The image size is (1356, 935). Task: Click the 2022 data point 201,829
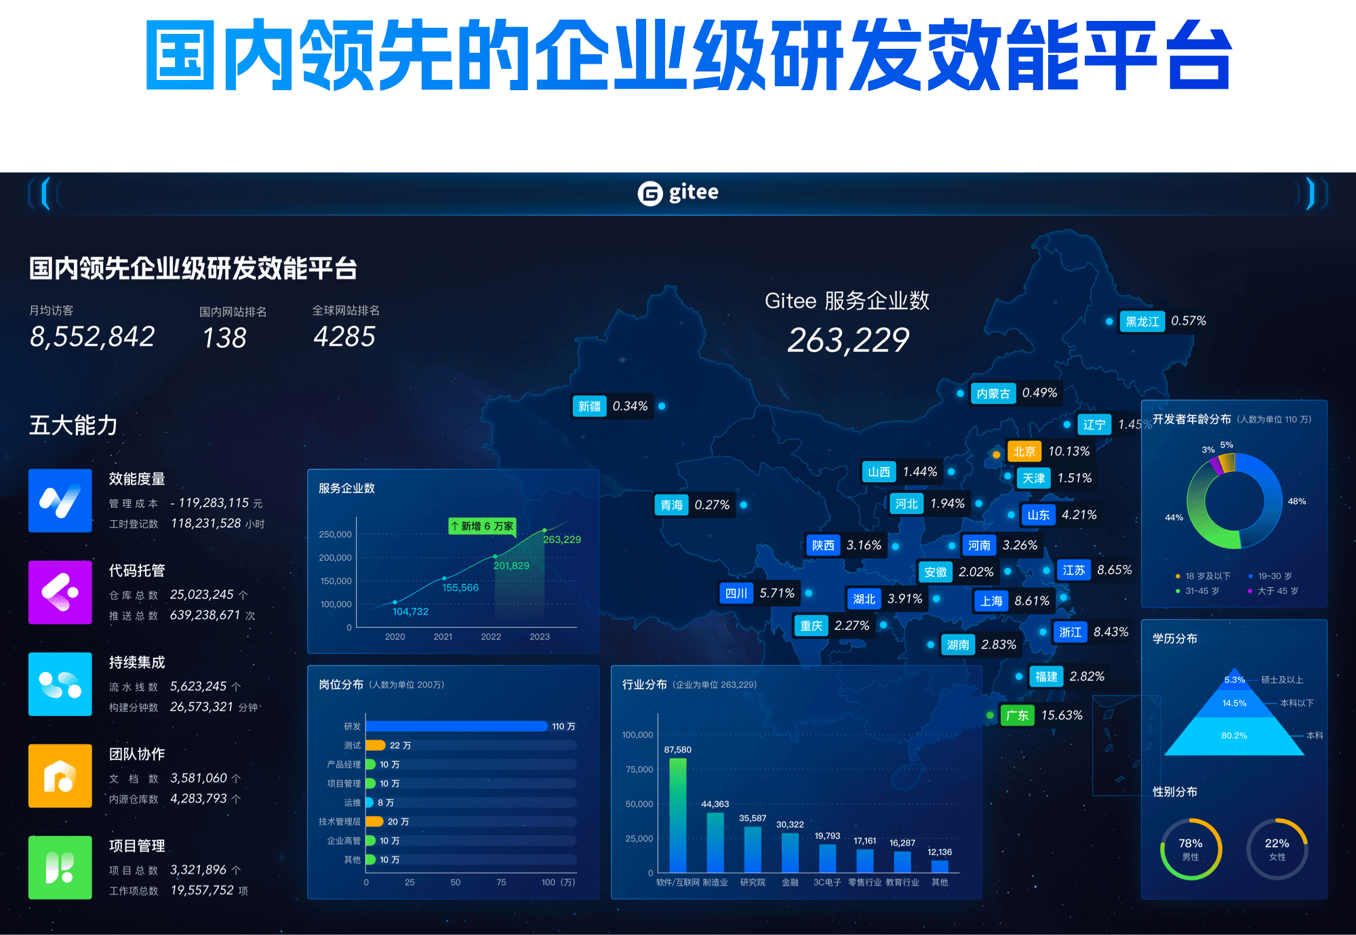tap(495, 557)
